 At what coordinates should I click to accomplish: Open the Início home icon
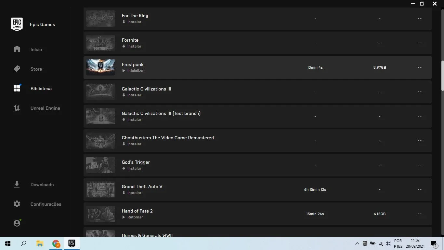pyautogui.click(x=17, y=49)
